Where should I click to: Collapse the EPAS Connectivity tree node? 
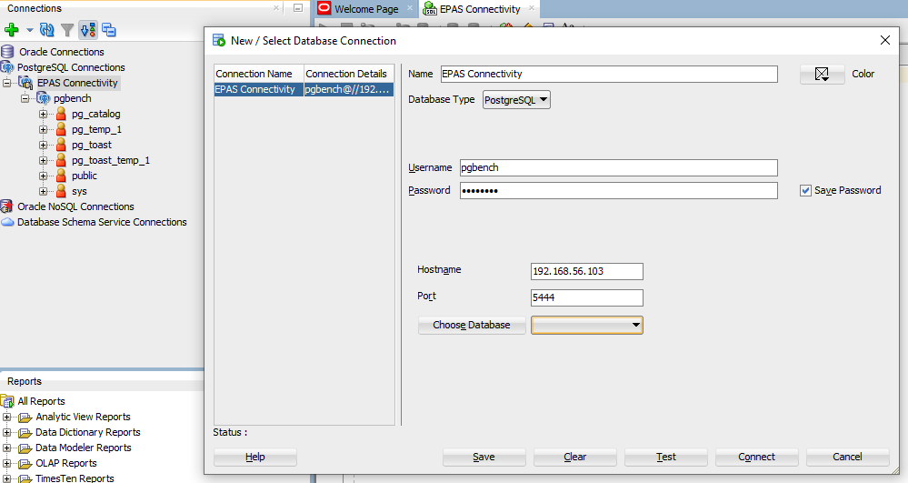click(x=7, y=83)
